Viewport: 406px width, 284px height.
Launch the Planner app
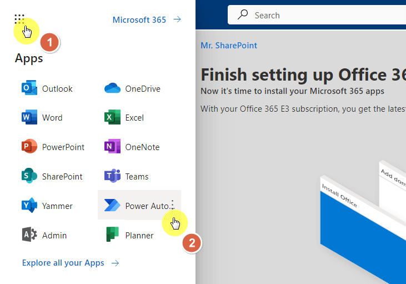[129, 235]
